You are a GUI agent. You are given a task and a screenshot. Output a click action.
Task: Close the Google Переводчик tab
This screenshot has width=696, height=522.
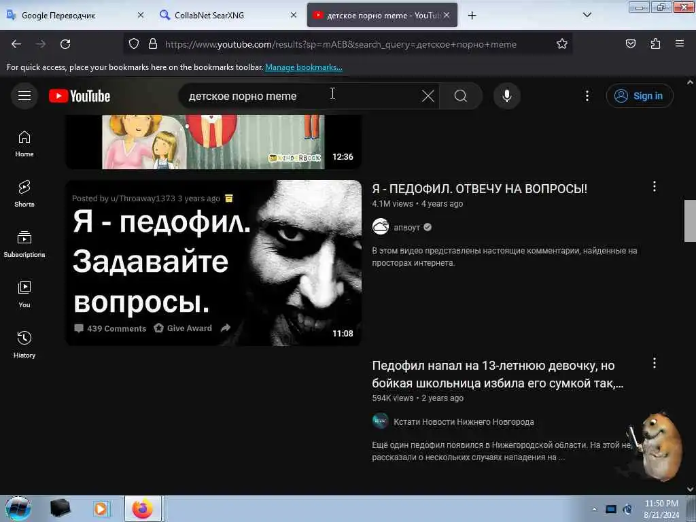coord(141,15)
